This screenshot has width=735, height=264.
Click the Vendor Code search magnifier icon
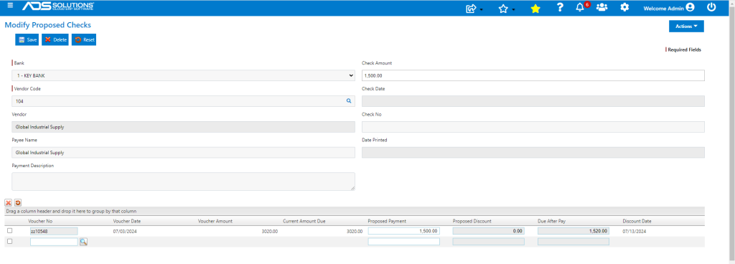click(349, 100)
